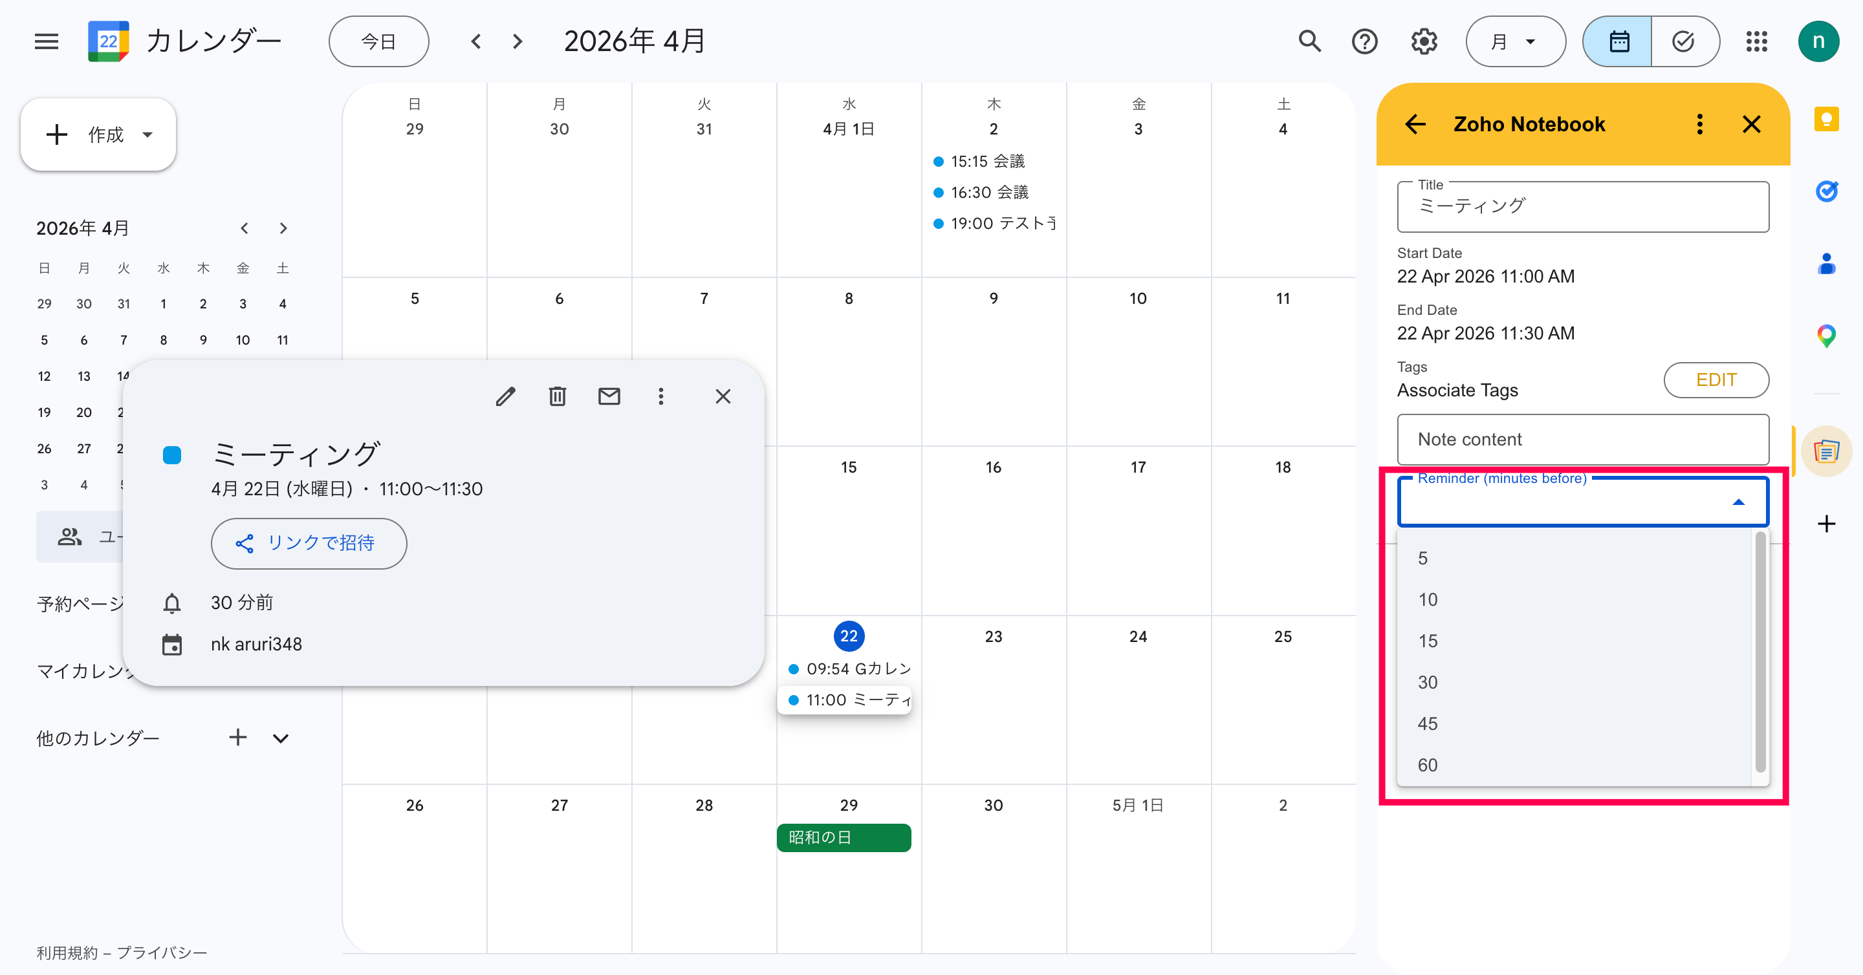Click the リンクで招待 button
Viewport: 1863px width, 975px height.
pyautogui.click(x=309, y=543)
